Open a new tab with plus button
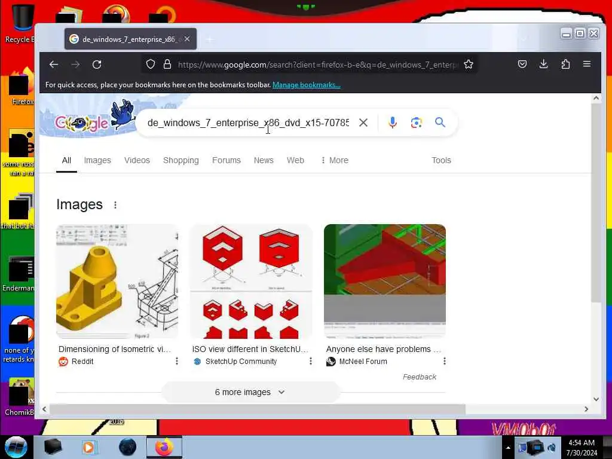The image size is (612, 459). [x=210, y=39]
